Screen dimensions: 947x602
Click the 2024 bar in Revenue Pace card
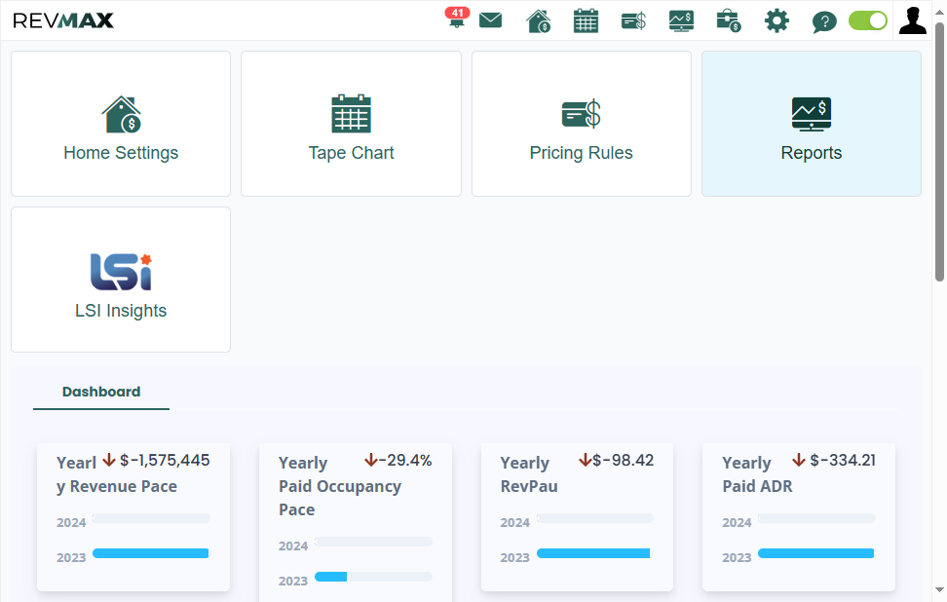[152, 518]
